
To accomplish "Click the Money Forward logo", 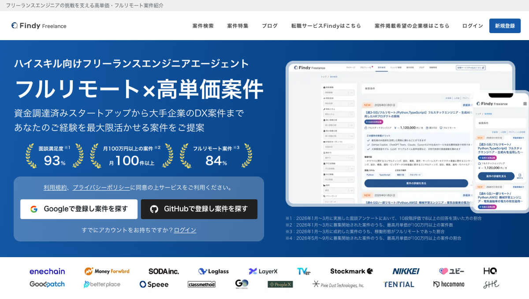I will (x=107, y=271).
